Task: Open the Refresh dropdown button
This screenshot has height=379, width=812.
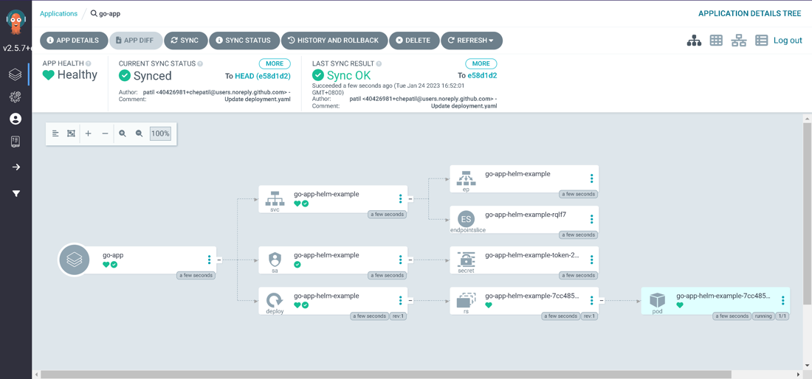Action: tap(471, 41)
